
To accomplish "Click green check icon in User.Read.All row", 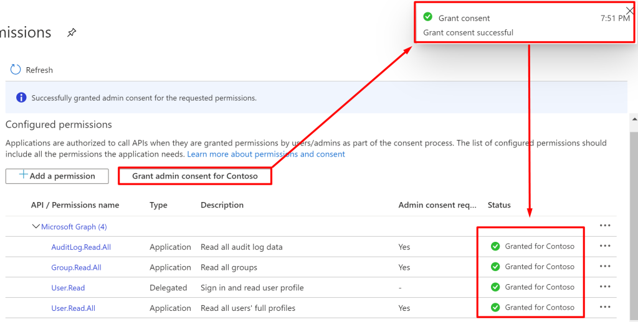I will [x=495, y=307].
